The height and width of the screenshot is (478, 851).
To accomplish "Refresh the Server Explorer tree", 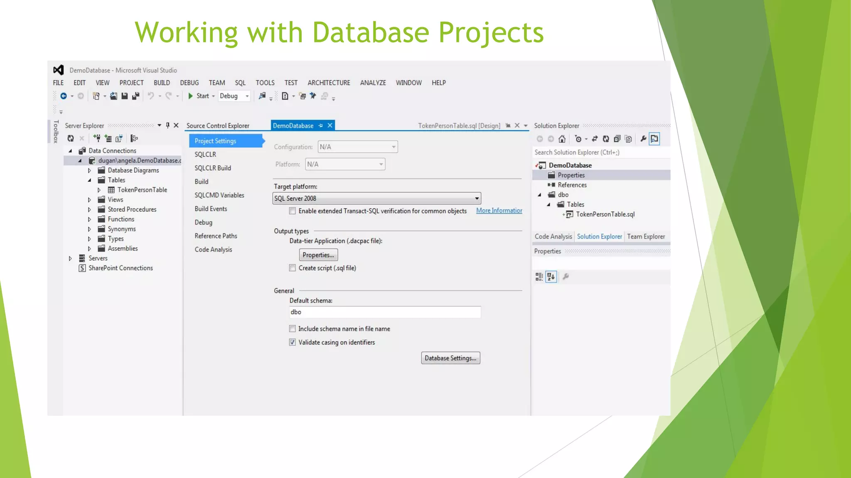I will [x=71, y=138].
